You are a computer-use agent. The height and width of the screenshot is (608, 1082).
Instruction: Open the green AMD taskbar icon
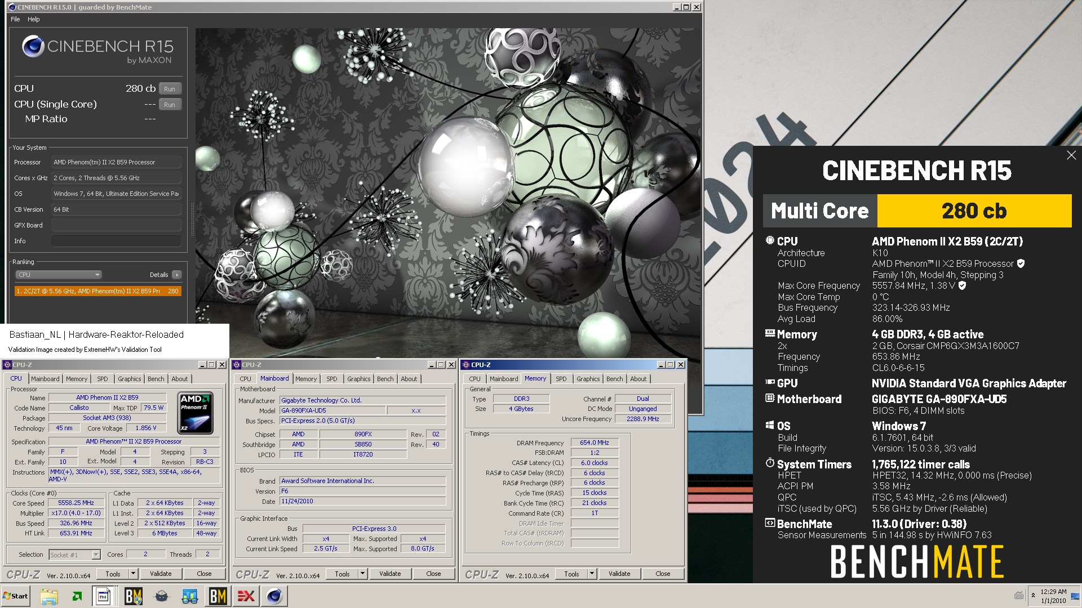pos(77,596)
